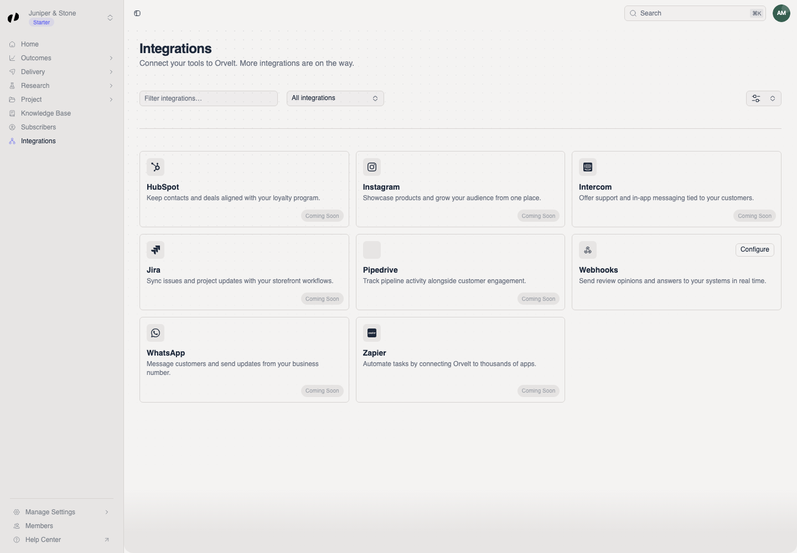Click the Starter plan badge
797x553 pixels.
pos(42,23)
